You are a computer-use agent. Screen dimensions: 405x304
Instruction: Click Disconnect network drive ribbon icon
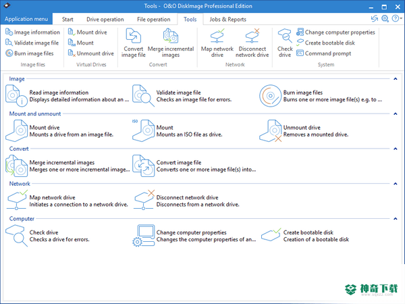252,36
